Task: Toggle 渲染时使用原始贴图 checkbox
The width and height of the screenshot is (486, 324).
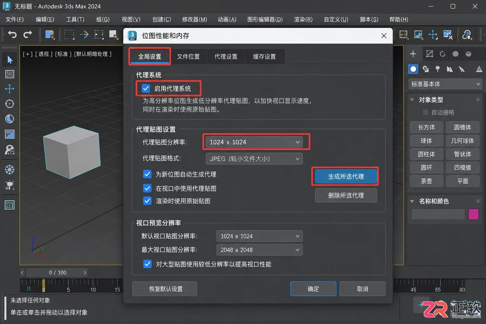Action: tap(147, 201)
